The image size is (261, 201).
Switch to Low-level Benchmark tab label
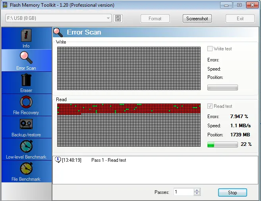(x=26, y=157)
